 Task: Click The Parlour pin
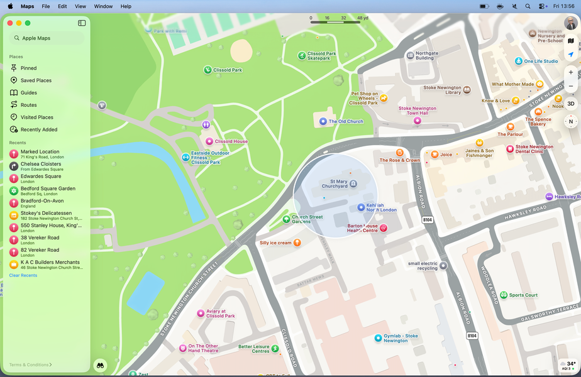(x=510, y=127)
